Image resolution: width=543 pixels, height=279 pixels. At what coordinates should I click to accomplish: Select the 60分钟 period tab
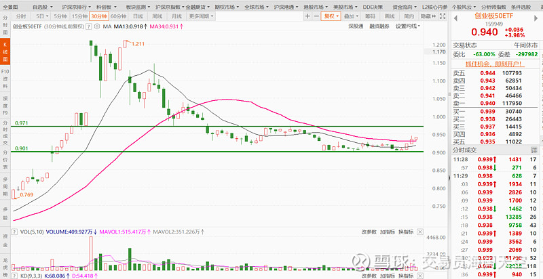118,16
